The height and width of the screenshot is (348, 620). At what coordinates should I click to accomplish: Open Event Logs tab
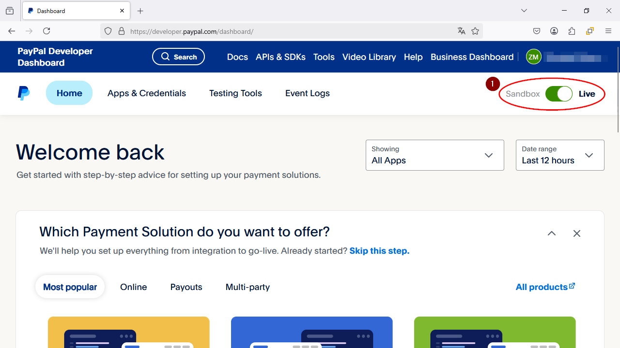click(308, 93)
